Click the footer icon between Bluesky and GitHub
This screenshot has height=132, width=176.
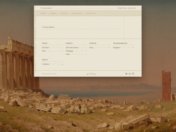coord(130,74)
